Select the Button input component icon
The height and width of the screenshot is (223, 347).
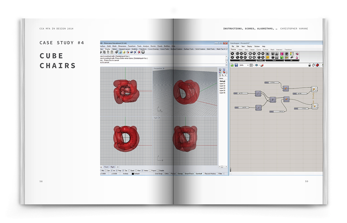273,57
